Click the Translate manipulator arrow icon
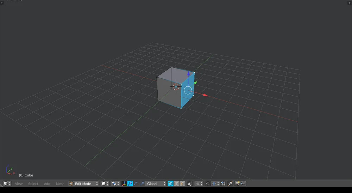 coord(130,184)
